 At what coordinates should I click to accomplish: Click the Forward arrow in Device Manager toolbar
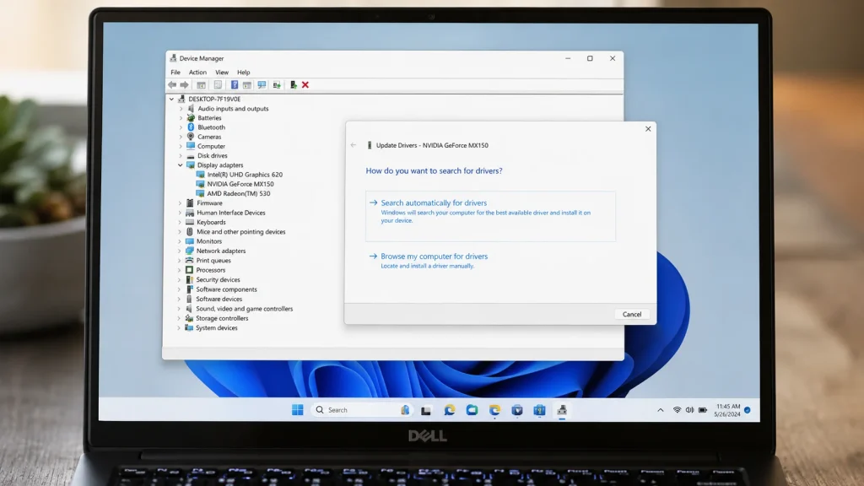[185, 85]
